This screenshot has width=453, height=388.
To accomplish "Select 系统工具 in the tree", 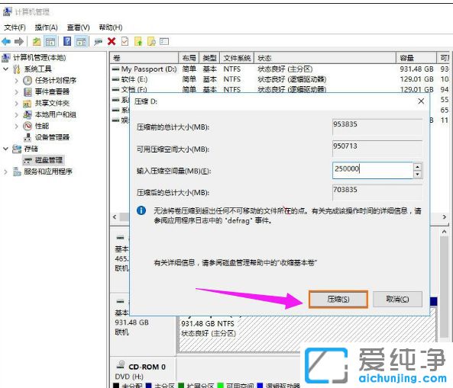I will 38,69.
